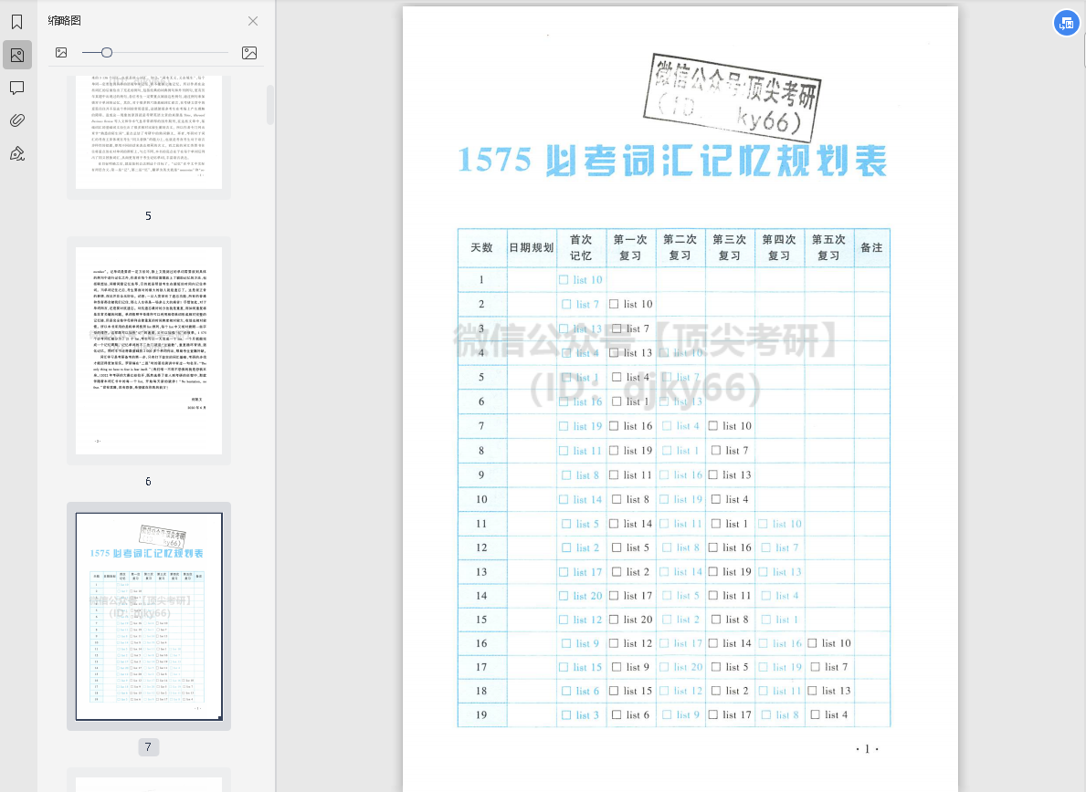Click page number label 5 under thumbnail
This screenshot has width=1086, height=792.
[x=148, y=216]
